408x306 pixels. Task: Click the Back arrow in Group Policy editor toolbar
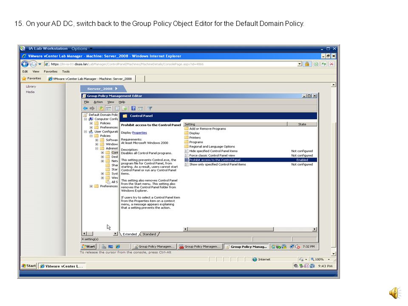pos(85,108)
